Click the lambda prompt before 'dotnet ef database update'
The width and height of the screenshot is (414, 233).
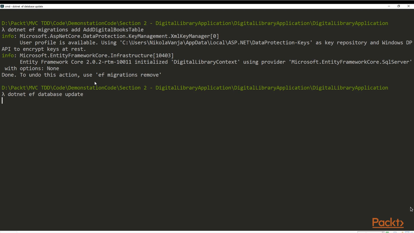tap(3, 94)
